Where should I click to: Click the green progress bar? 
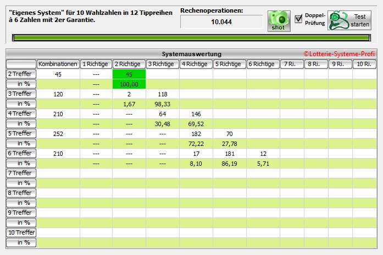coord(191,37)
